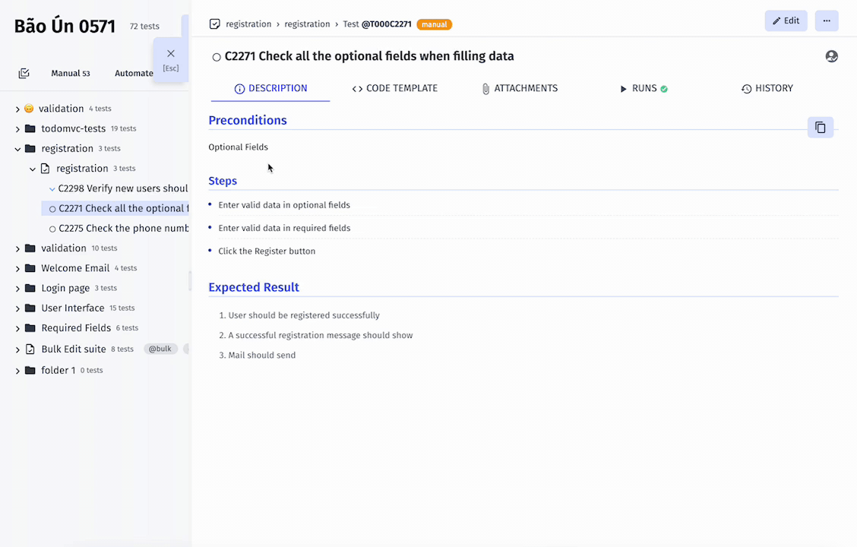
Task: Open the more options ellipsis menu
Action: click(827, 21)
